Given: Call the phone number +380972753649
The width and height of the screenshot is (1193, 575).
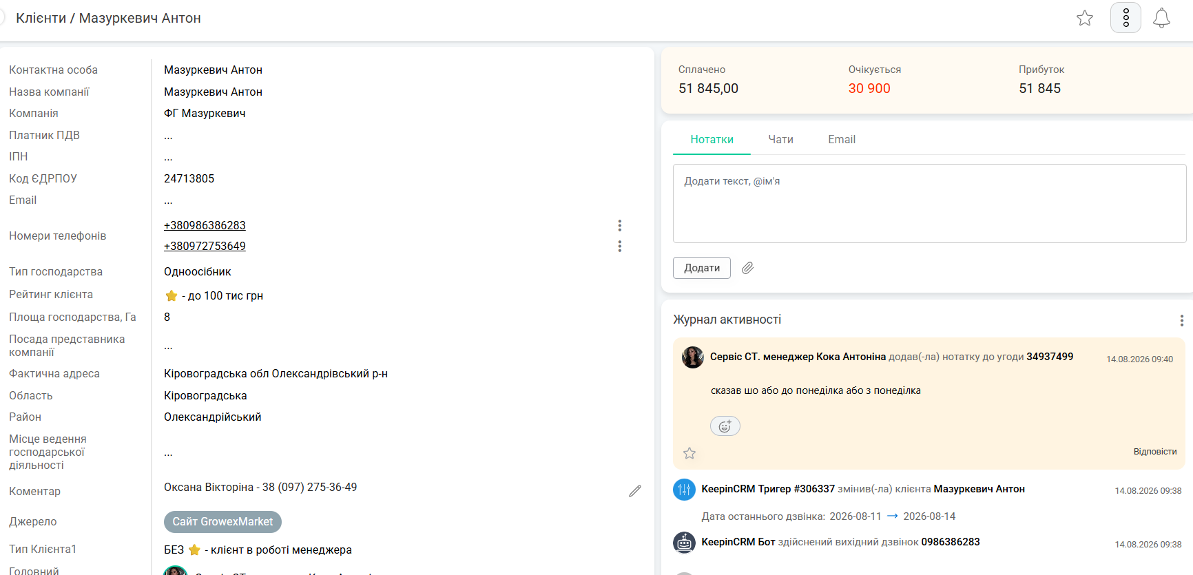Looking at the screenshot, I should tap(205, 246).
